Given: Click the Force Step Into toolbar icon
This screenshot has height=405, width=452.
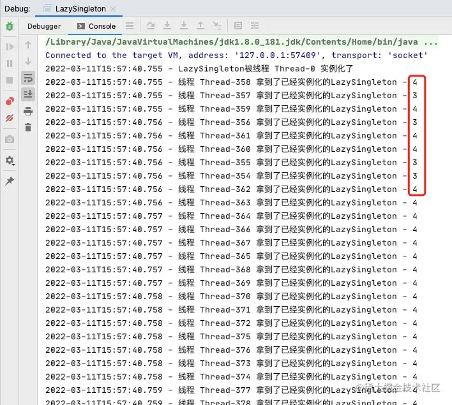Looking at the screenshot, I should (x=184, y=26).
